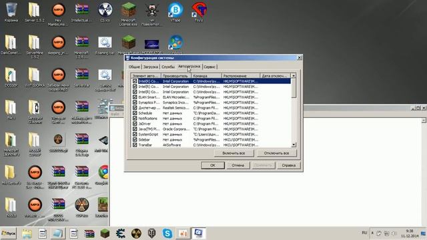427x240 pixels.
Task: Switch to the Общие tab
Action: 134,67
